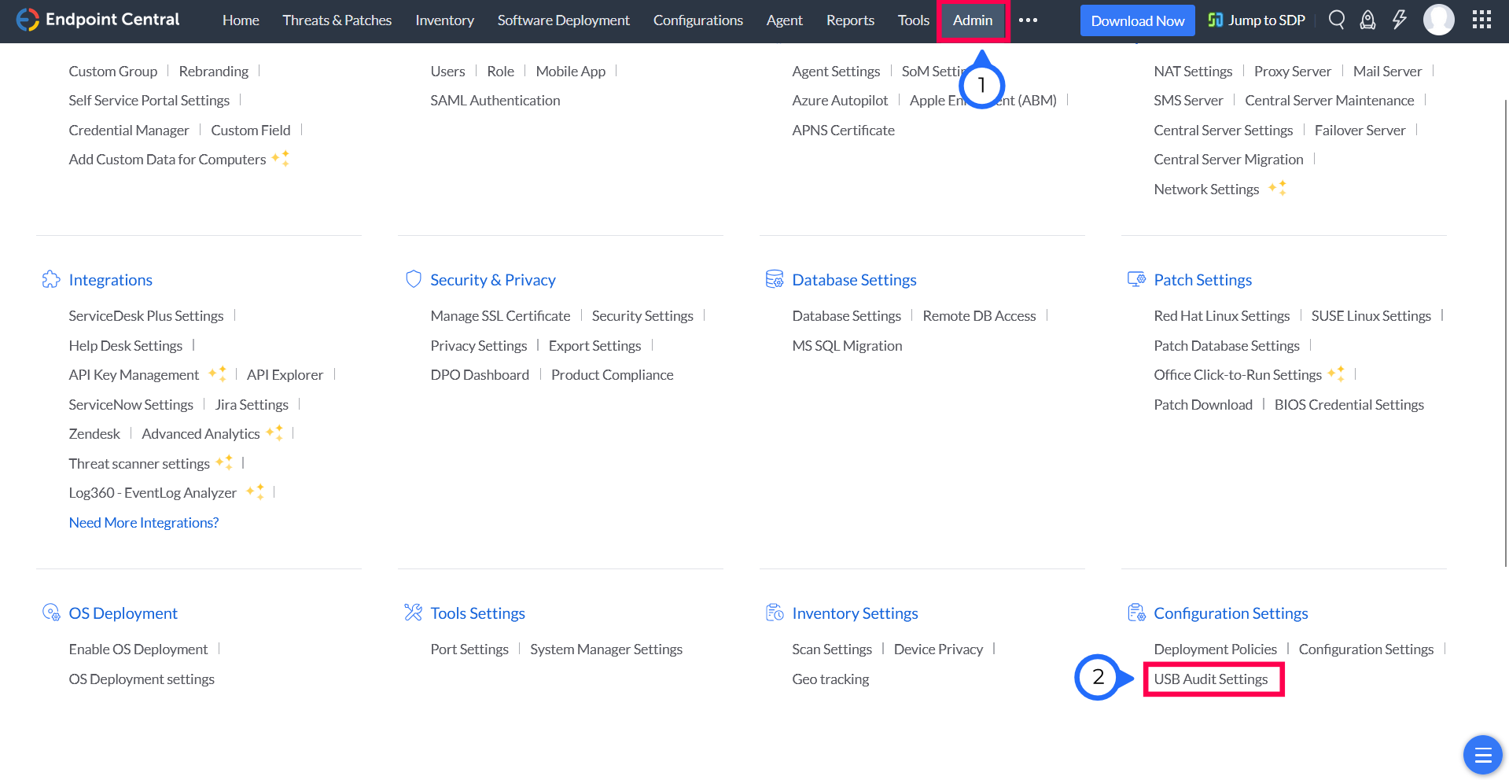
Task: Click the Integrations puzzle icon
Action: [x=51, y=280]
